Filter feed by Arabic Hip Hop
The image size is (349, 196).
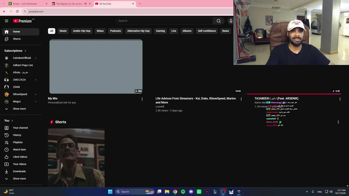click(x=82, y=31)
